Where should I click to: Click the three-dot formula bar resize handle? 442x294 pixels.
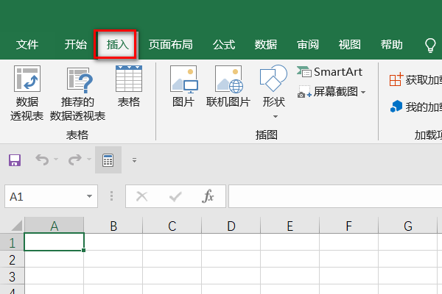point(112,196)
